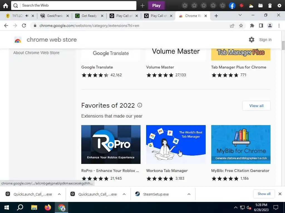Go back with the back arrow
Screen dimensions: 285x213
[6, 26]
